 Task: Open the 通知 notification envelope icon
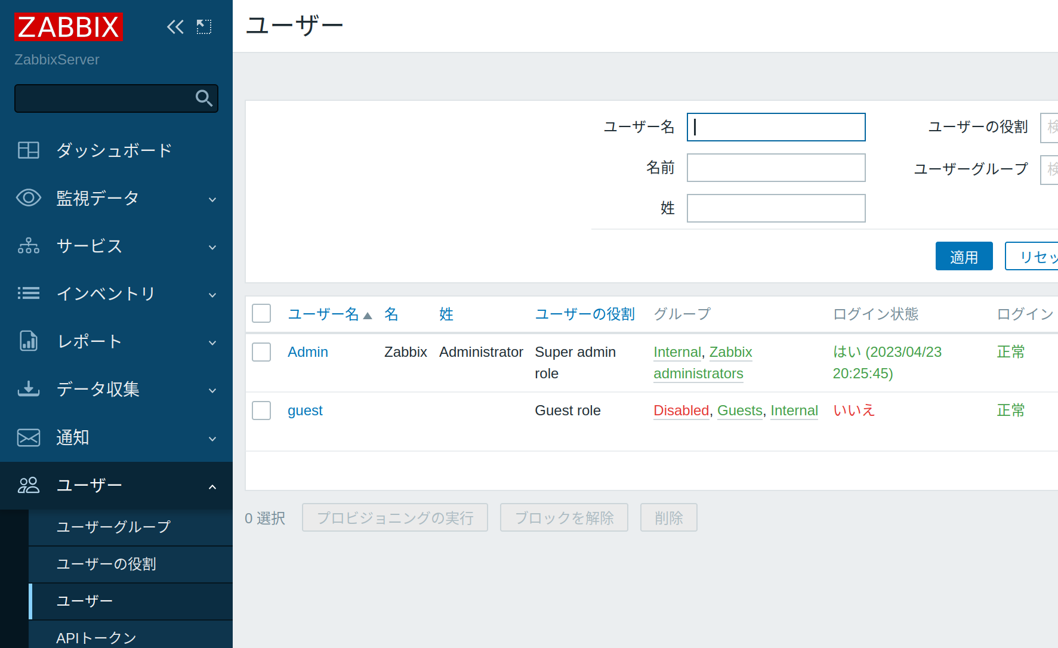click(28, 437)
